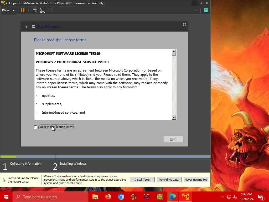Screen dimensions: 269x202
Task: Click 'Collecting information' step label
Action: [x=26, y=164]
